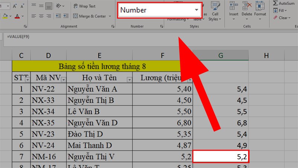Viewport: 298px width, 168px height.
Task: Click the formula bar showing =VALUE(F9)
Action: coord(150,40)
